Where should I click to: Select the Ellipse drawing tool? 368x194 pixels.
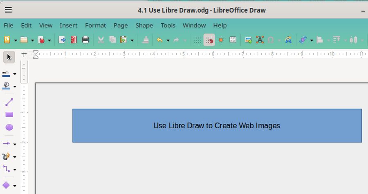pyautogui.click(x=9, y=127)
